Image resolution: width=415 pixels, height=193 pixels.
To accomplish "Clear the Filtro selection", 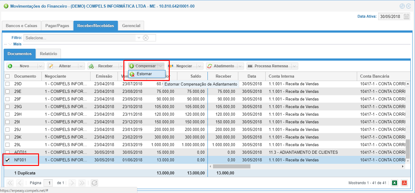I will point(146,38).
